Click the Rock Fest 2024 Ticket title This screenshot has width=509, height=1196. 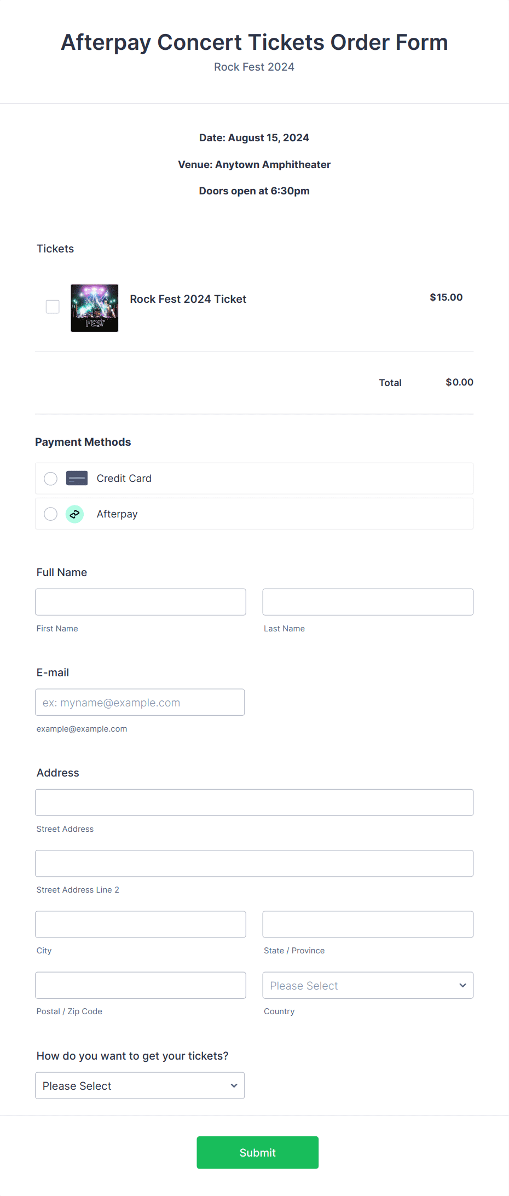coord(188,299)
